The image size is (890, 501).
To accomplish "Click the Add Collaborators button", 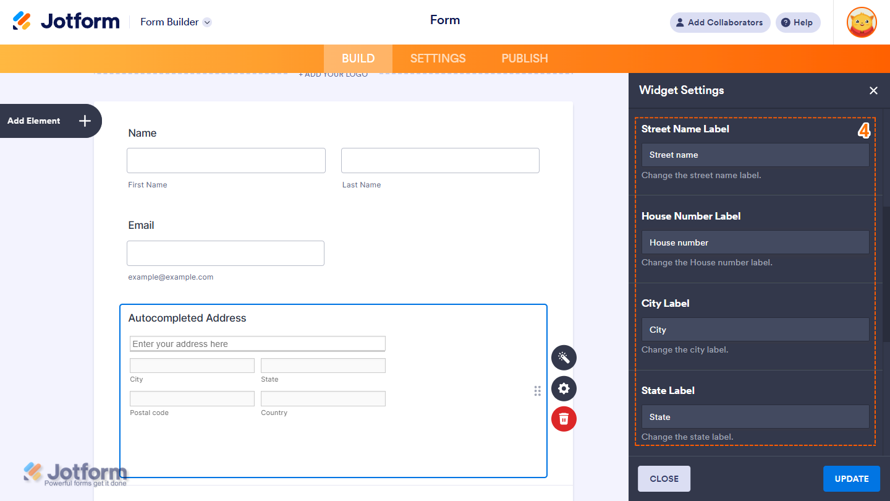I will [x=719, y=22].
